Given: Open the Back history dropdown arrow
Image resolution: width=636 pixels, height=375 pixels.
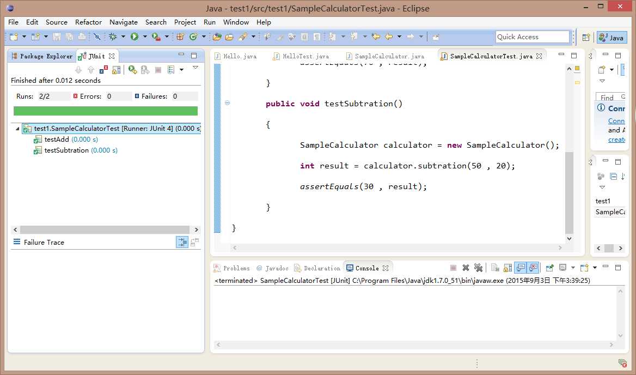Looking at the screenshot, I should click(x=399, y=37).
